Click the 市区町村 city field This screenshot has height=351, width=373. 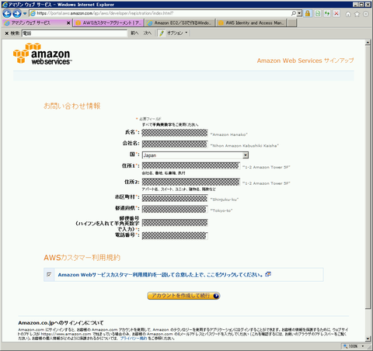tap(175, 198)
